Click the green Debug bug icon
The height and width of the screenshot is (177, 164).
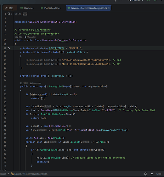pyautogui.click(x=155, y=1)
